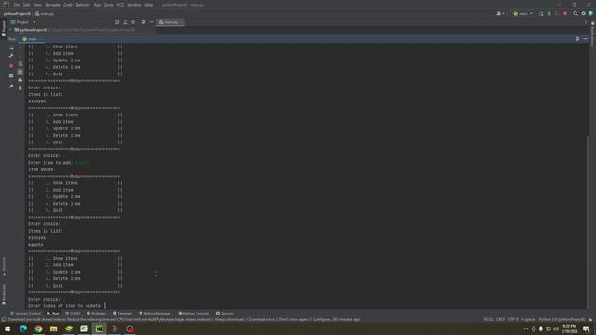The image size is (596, 335).
Task: Open the Tools menu
Action: pyautogui.click(x=109, y=5)
